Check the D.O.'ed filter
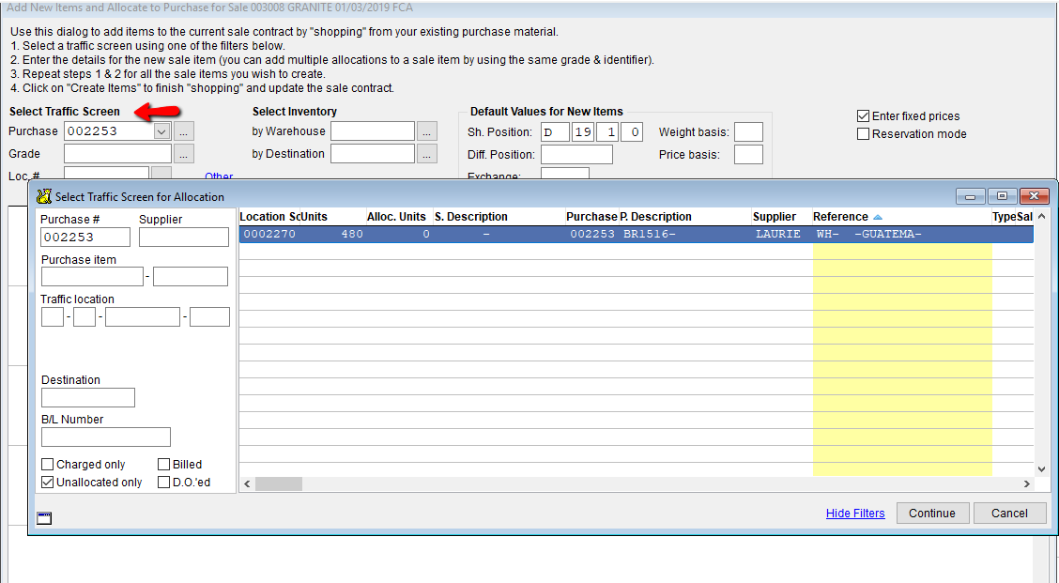 pos(163,483)
